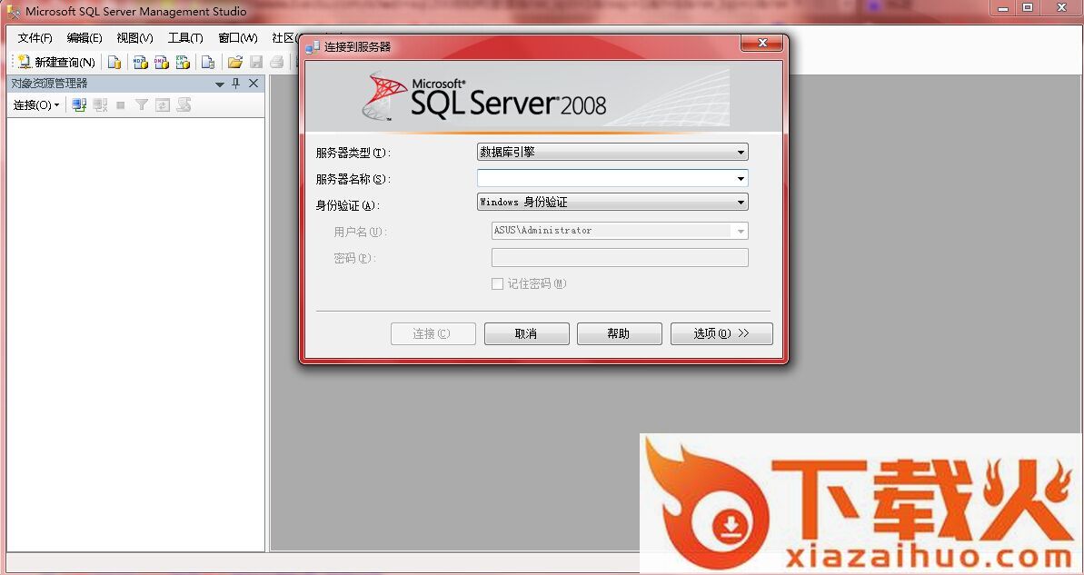Screen dimensions: 1084x575
Task: Open the Authentication (身份验证) dropdown
Action: tap(612, 203)
